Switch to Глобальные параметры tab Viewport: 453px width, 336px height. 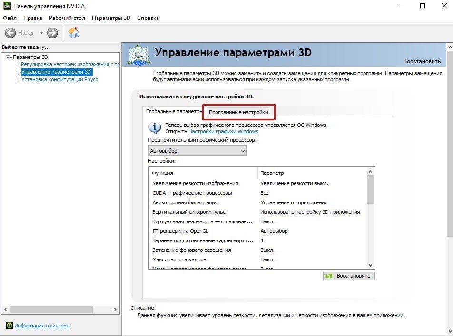click(x=174, y=111)
